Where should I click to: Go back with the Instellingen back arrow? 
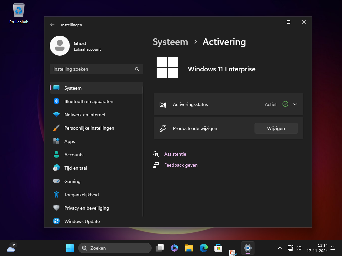[x=52, y=25]
